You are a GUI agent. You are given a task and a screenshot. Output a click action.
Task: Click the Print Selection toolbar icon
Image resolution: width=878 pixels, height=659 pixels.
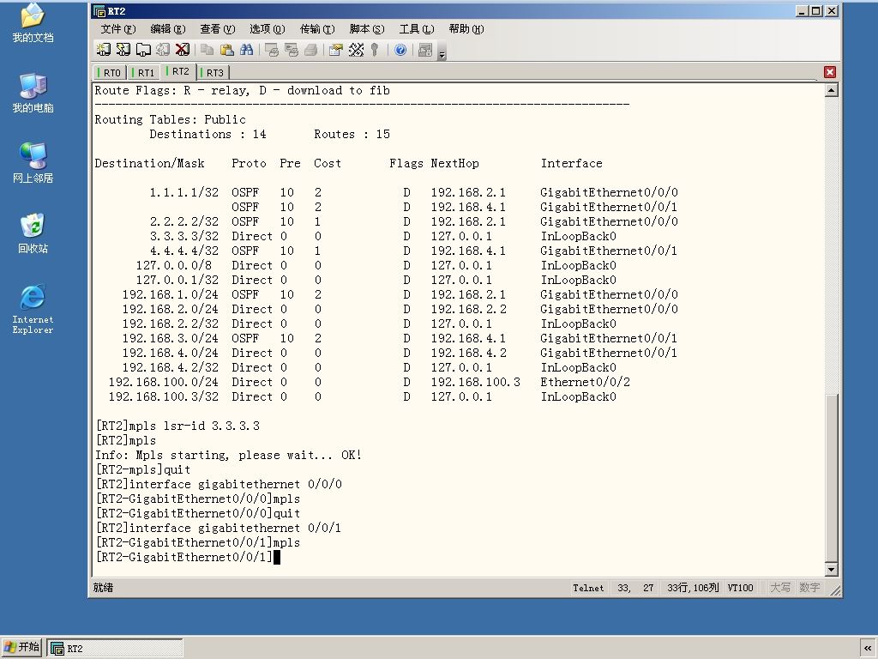292,50
